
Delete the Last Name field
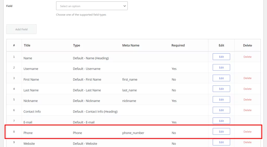[247, 89]
